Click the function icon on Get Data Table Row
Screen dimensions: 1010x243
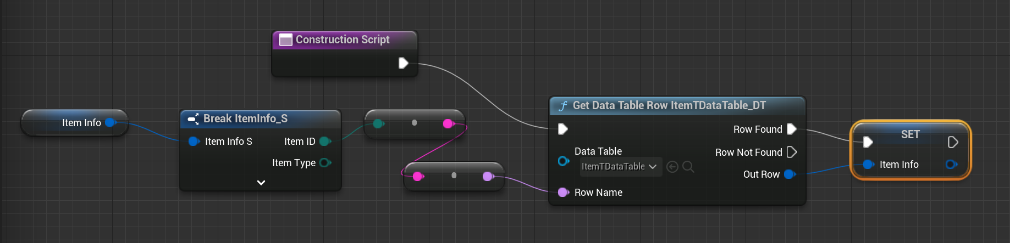point(563,106)
